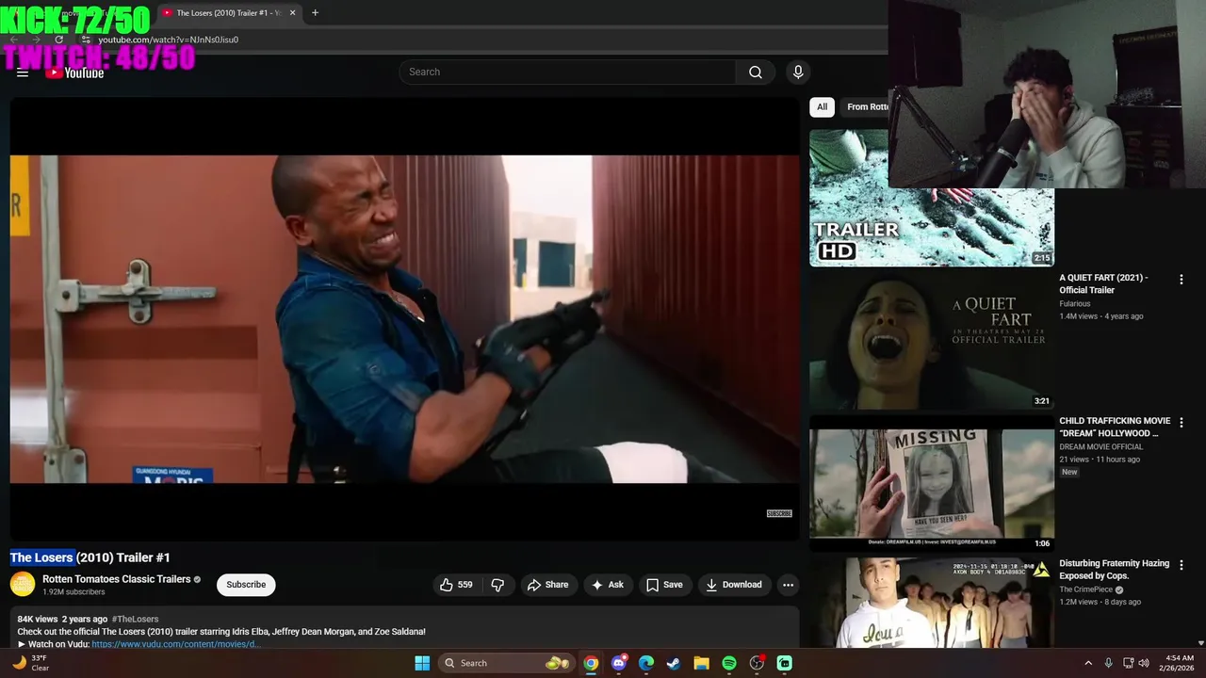Open File Explorer from the taskbar
1206x678 pixels.
pos(702,663)
